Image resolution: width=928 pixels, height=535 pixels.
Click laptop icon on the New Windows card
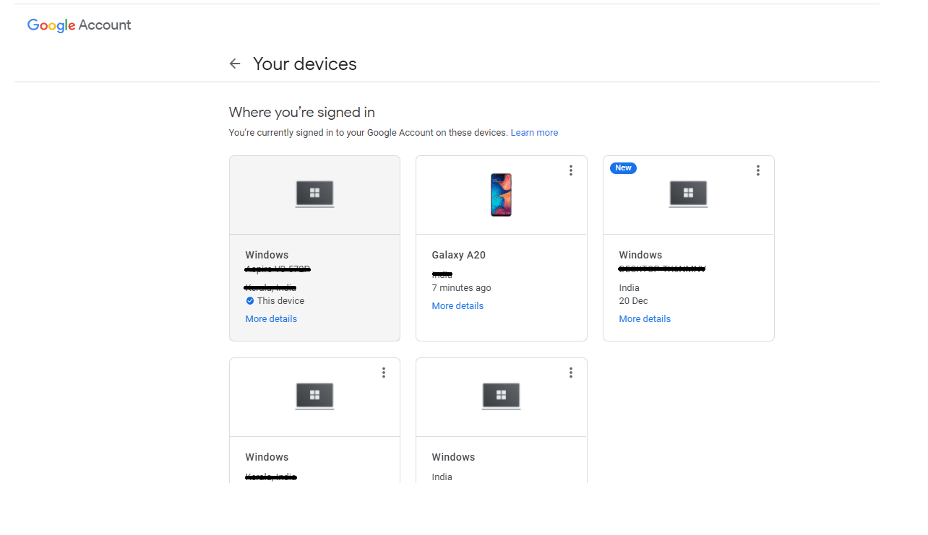[688, 194]
